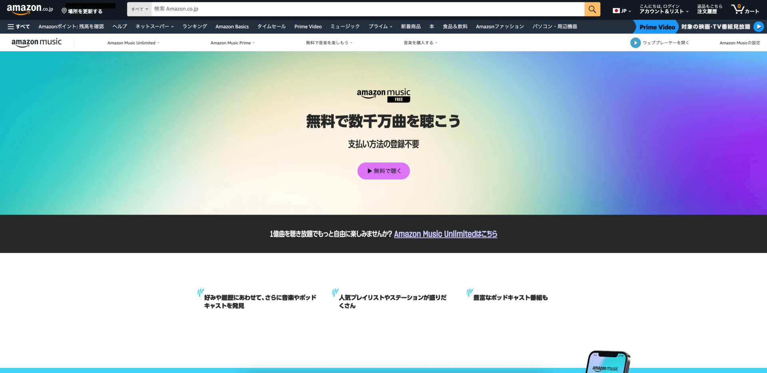Click 豊富なポッドキャスト番組も feature text
The height and width of the screenshot is (373, 767).
click(511, 298)
